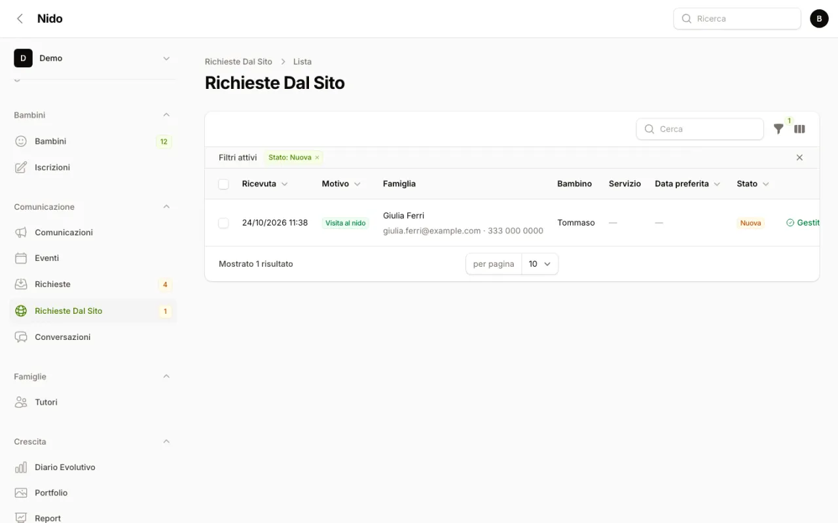The width and height of the screenshot is (838, 523).
Task: Toggle table columns icon
Action: (x=799, y=129)
